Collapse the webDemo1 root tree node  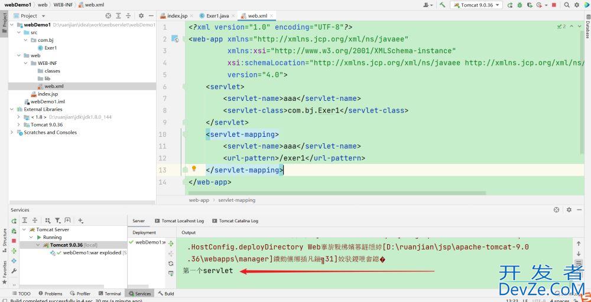[x=12, y=25]
